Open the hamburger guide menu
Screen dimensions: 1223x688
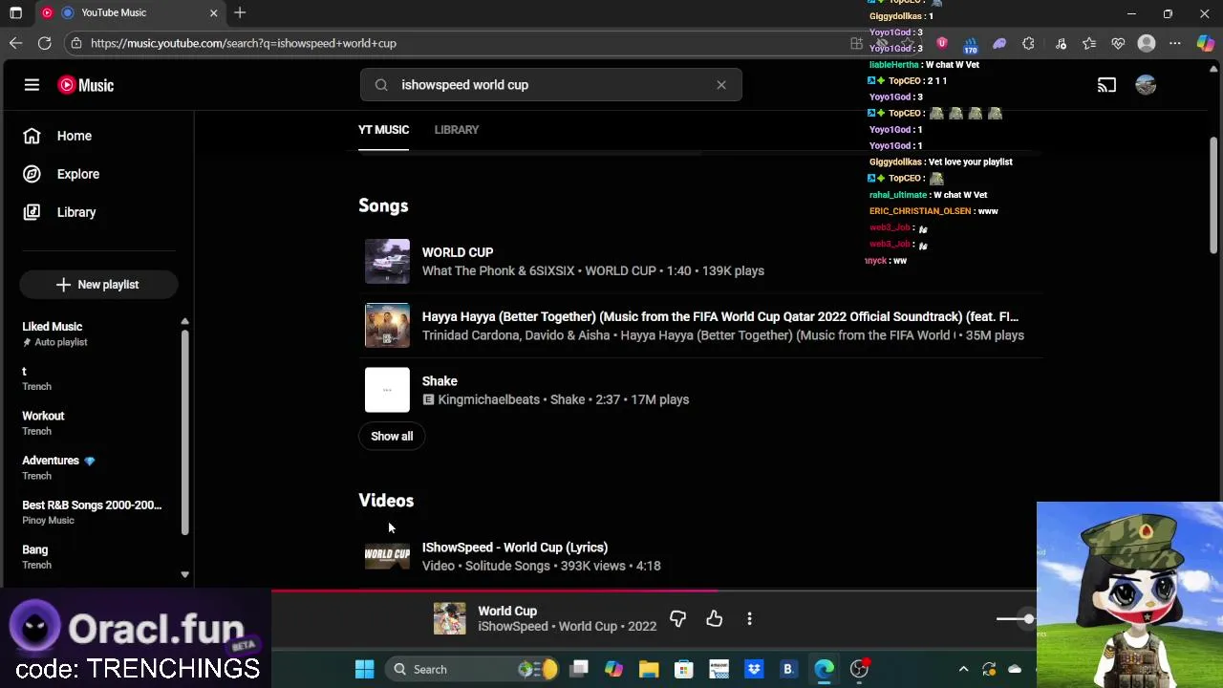(x=32, y=85)
